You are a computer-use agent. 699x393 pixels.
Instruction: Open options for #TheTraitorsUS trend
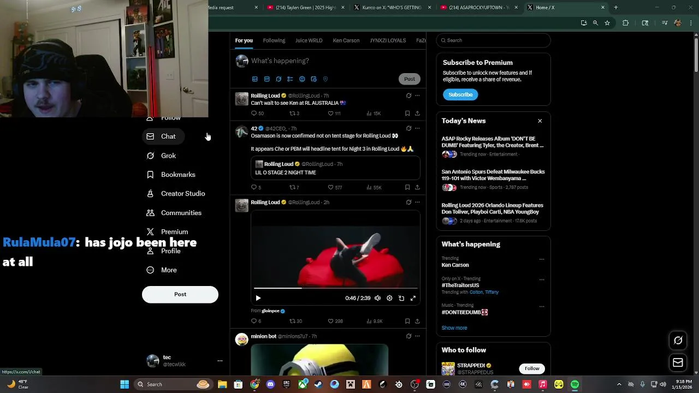click(542, 279)
